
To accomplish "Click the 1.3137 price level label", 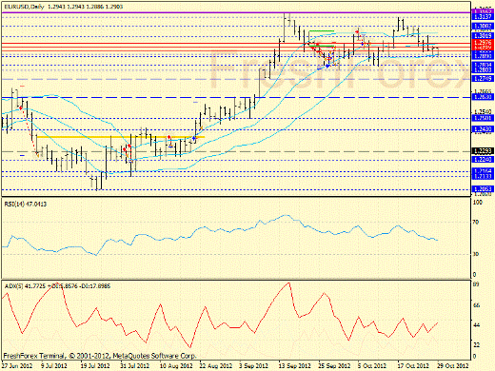I will point(483,17).
